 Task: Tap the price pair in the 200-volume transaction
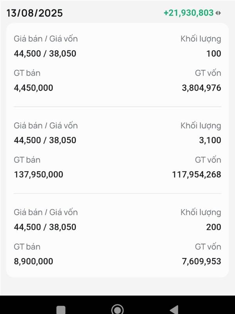(x=45, y=227)
